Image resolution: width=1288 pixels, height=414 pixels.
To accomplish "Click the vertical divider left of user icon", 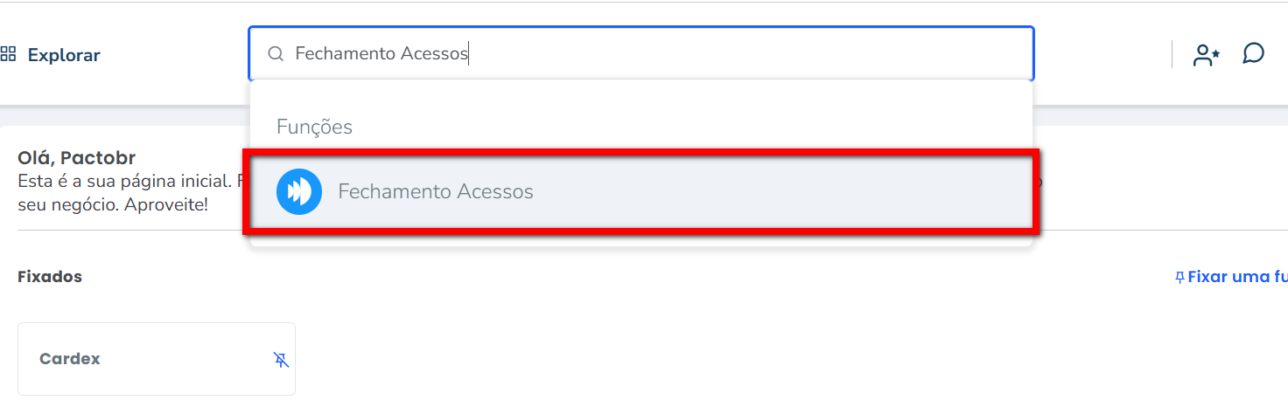I will pos(1172,54).
